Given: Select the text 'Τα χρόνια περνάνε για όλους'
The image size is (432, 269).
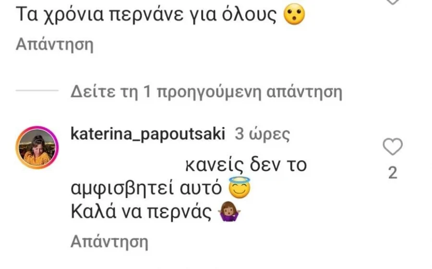Looking at the screenshot, I should point(146,14).
